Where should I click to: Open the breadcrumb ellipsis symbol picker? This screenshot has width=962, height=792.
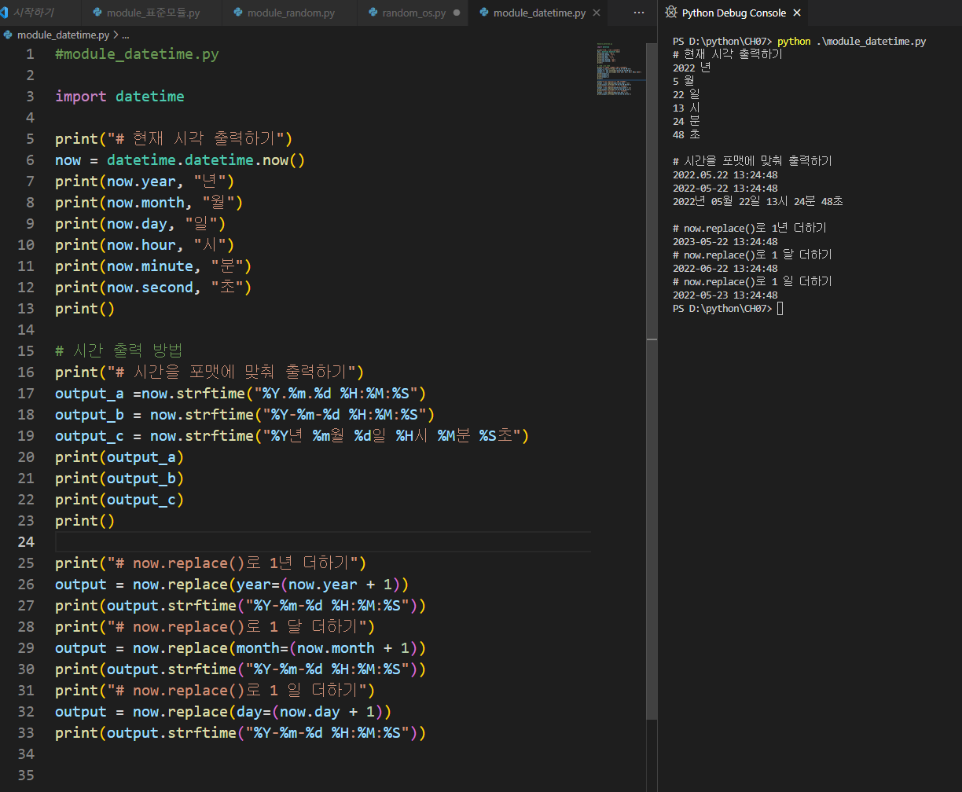pyautogui.click(x=126, y=35)
